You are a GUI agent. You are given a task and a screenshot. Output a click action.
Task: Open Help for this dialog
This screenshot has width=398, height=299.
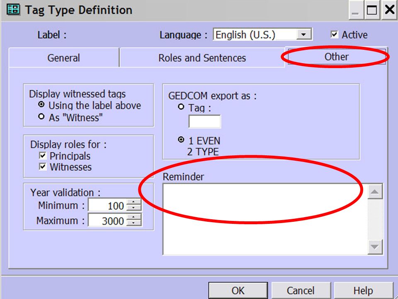pyautogui.click(x=363, y=290)
